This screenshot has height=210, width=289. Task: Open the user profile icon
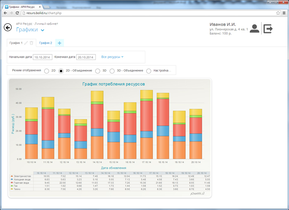click(255, 28)
